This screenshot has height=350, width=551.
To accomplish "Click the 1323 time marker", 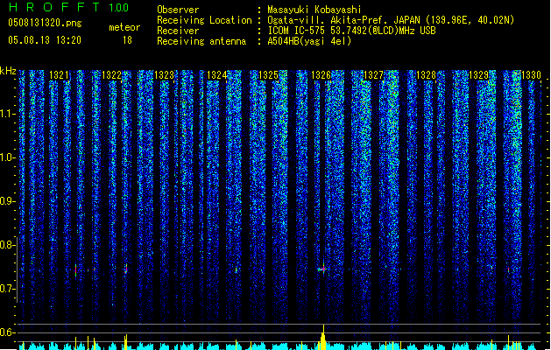I will (164, 75).
